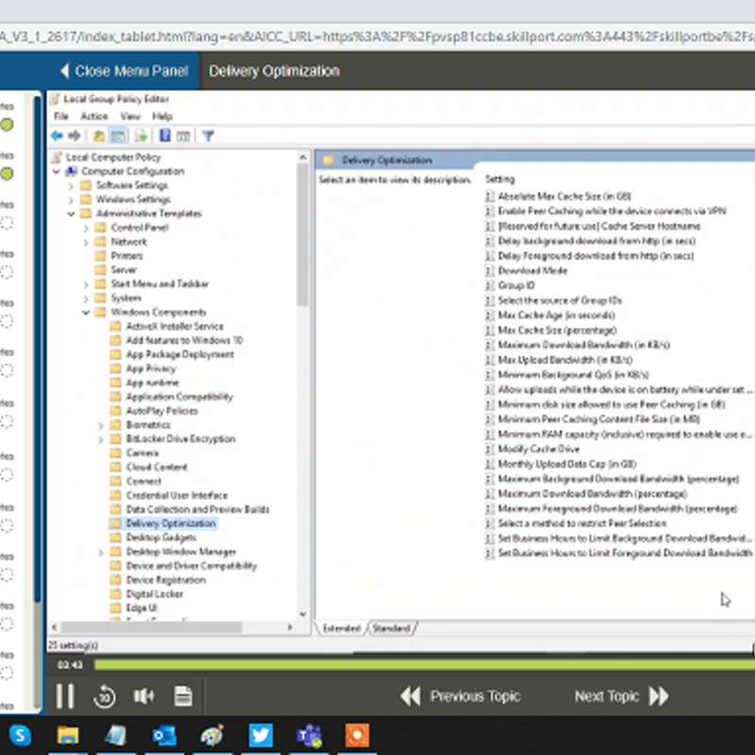Open the transcript document icon in the player
755x755 pixels.
[x=183, y=696]
